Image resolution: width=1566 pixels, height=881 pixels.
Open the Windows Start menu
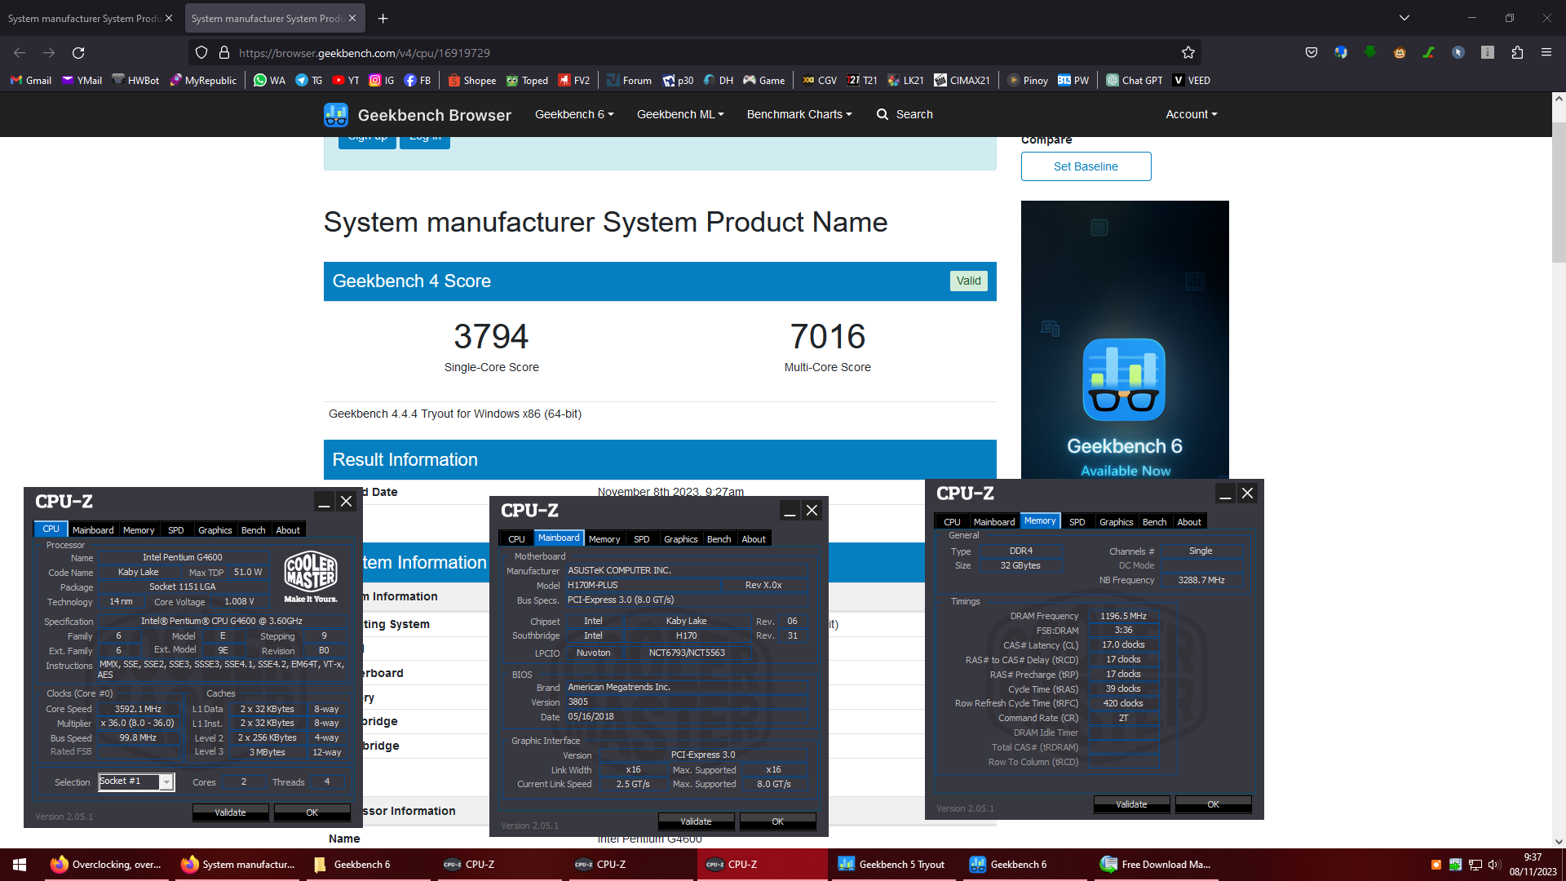pyautogui.click(x=20, y=865)
